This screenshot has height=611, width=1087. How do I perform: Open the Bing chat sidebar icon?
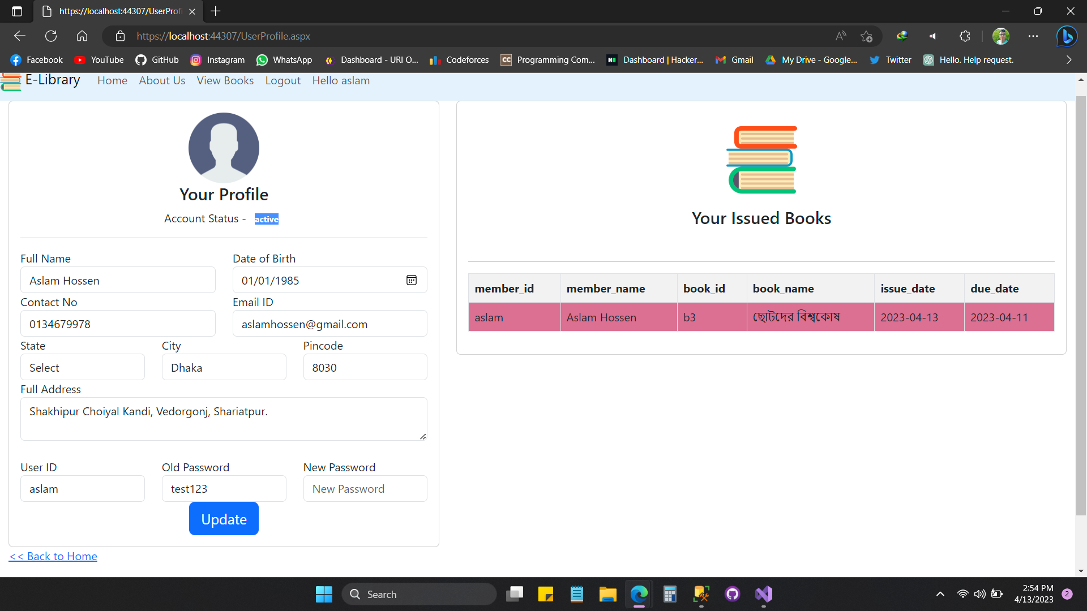pos(1067,36)
